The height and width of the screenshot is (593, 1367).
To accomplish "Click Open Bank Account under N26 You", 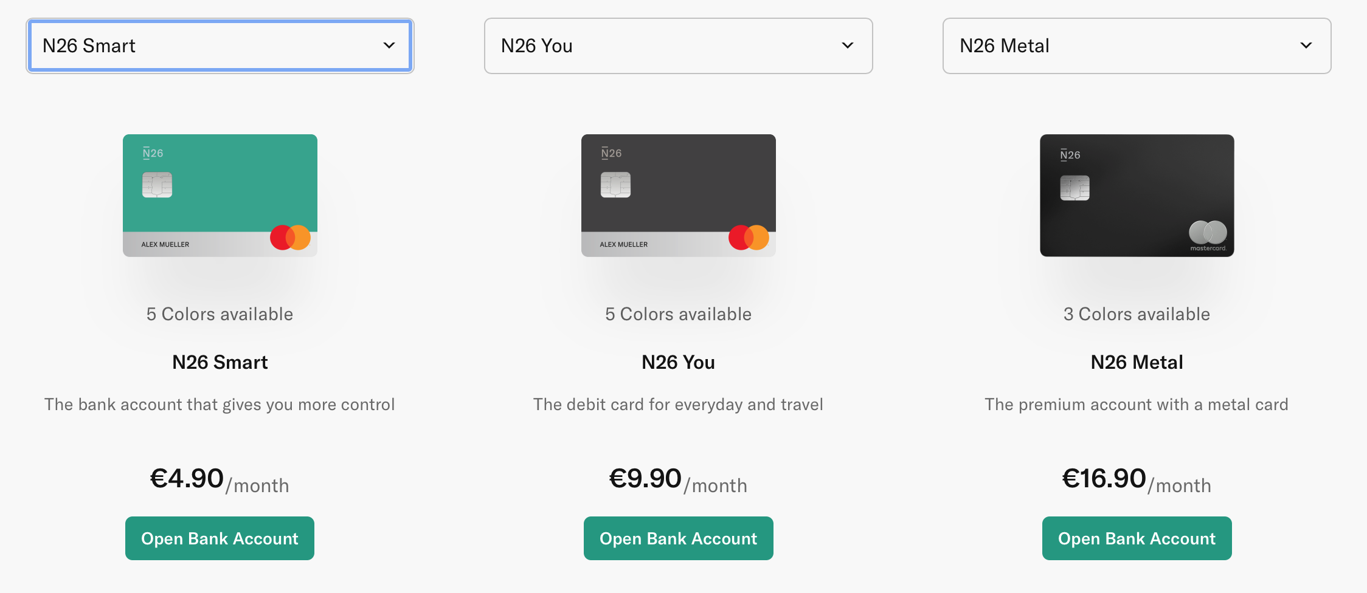I will [x=678, y=538].
